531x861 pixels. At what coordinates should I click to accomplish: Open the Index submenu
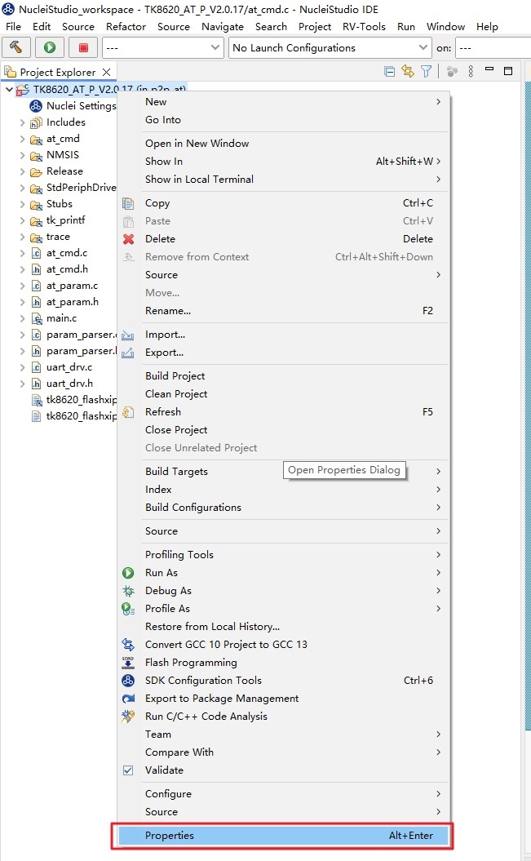[284, 489]
